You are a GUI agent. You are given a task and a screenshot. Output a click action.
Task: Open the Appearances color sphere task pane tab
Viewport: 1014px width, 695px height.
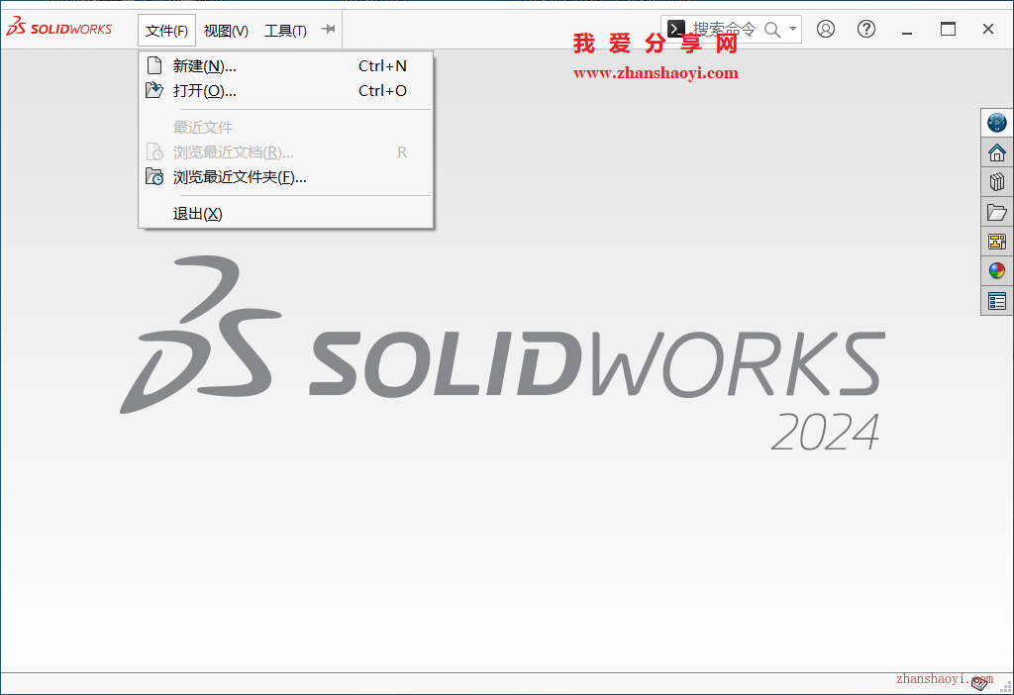pos(996,270)
